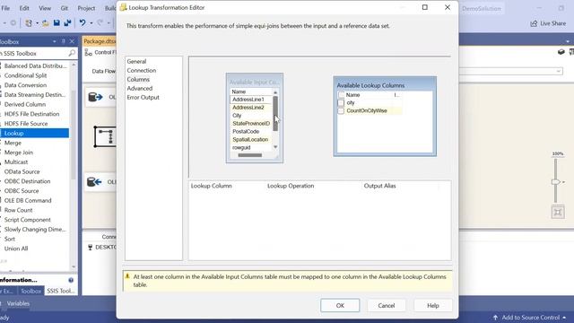Click the Lookup Transformation Editor title icon
This screenshot has height=323, width=574.
[x=124, y=7]
